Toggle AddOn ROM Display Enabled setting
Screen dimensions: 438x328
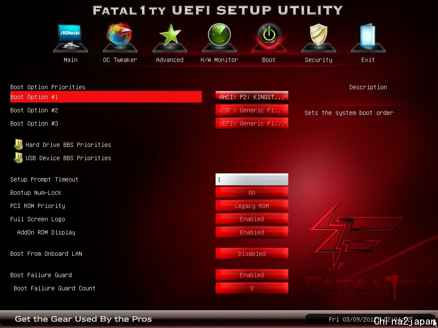pyautogui.click(x=252, y=232)
